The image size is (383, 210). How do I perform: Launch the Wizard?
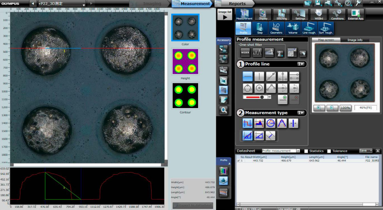pos(319,14)
